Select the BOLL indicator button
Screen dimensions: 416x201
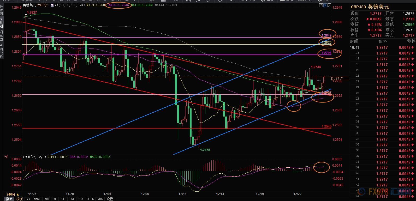tap(90, 199)
